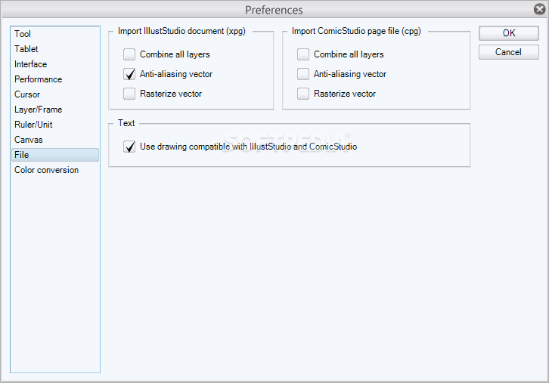Disable drawing compatible with IllustStudio and ComicStudio
549x383 pixels.
pos(129,147)
